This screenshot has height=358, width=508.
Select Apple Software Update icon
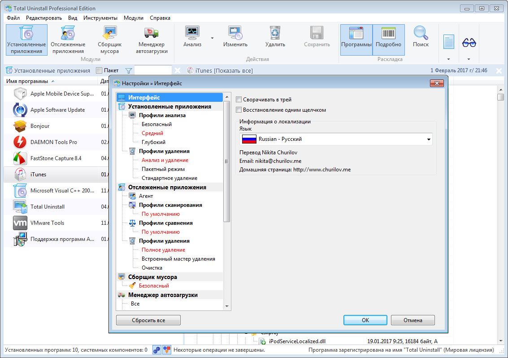pyautogui.click(x=20, y=109)
